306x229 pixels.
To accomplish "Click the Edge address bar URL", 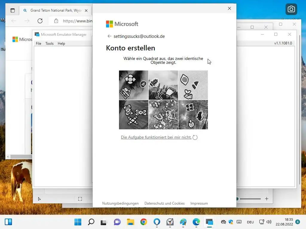I will click(x=77, y=21).
